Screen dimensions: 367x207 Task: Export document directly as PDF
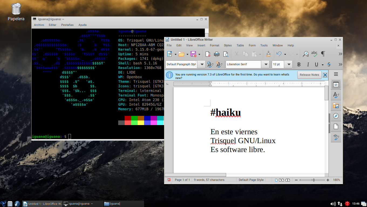click(x=208, y=54)
